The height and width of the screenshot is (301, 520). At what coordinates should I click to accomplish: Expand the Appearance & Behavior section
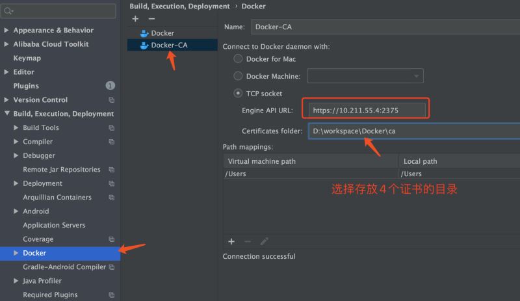(x=6, y=31)
